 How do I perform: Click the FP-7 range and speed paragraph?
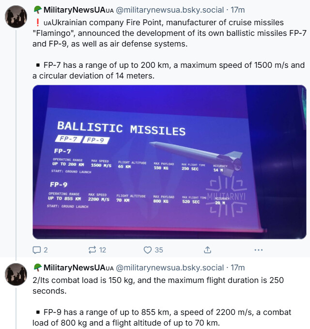170,70
